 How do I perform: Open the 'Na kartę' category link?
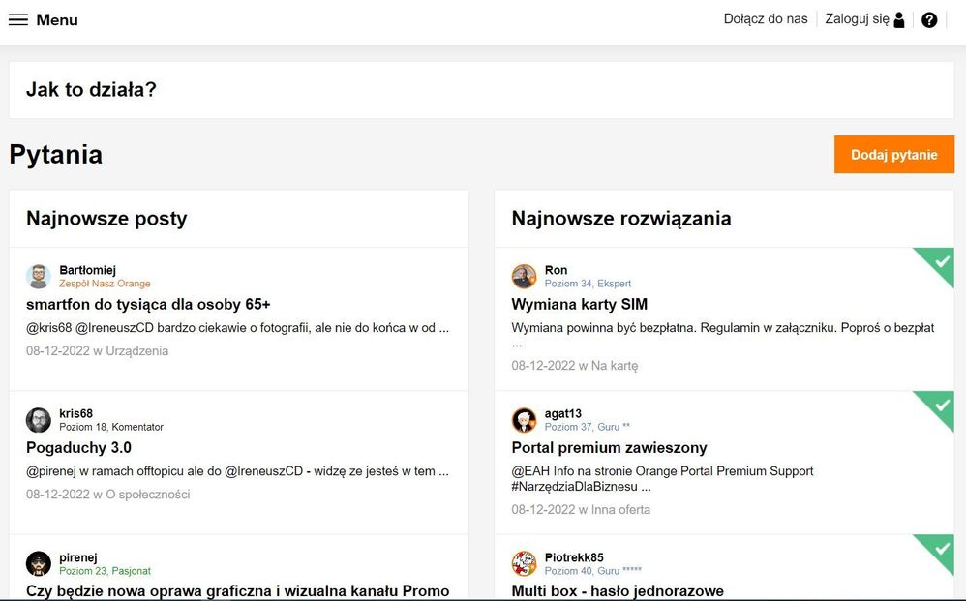tap(615, 366)
